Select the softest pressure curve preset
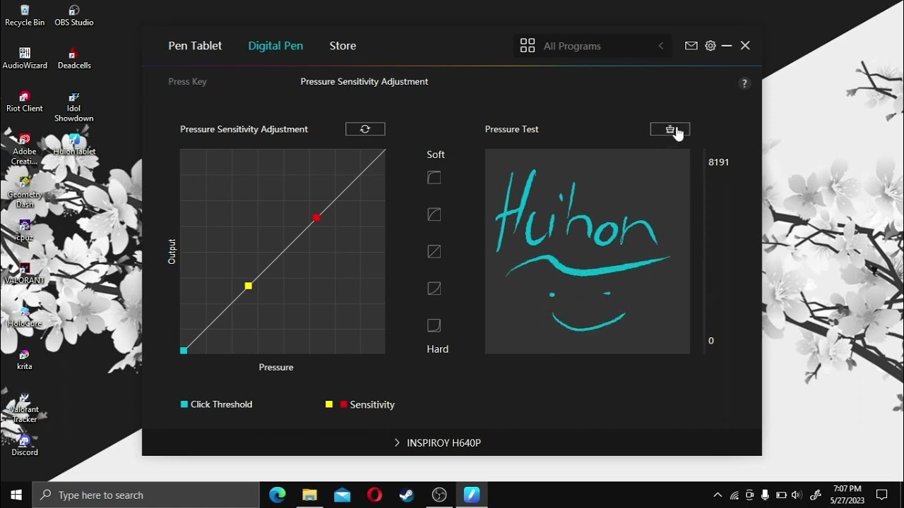Image resolution: width=904 pixels, height=508 pixels. click(x=434, y=178)
